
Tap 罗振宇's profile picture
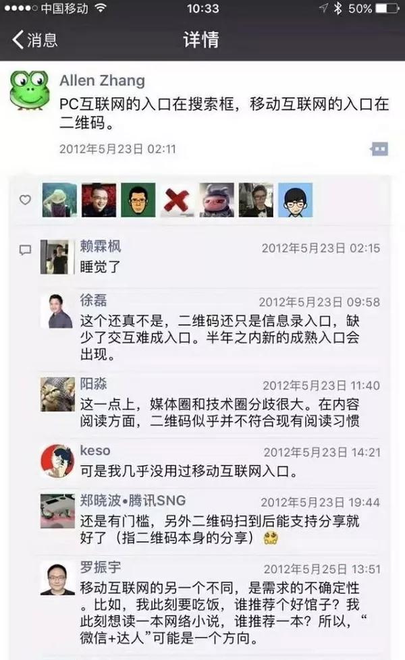(x=57, y=578)
